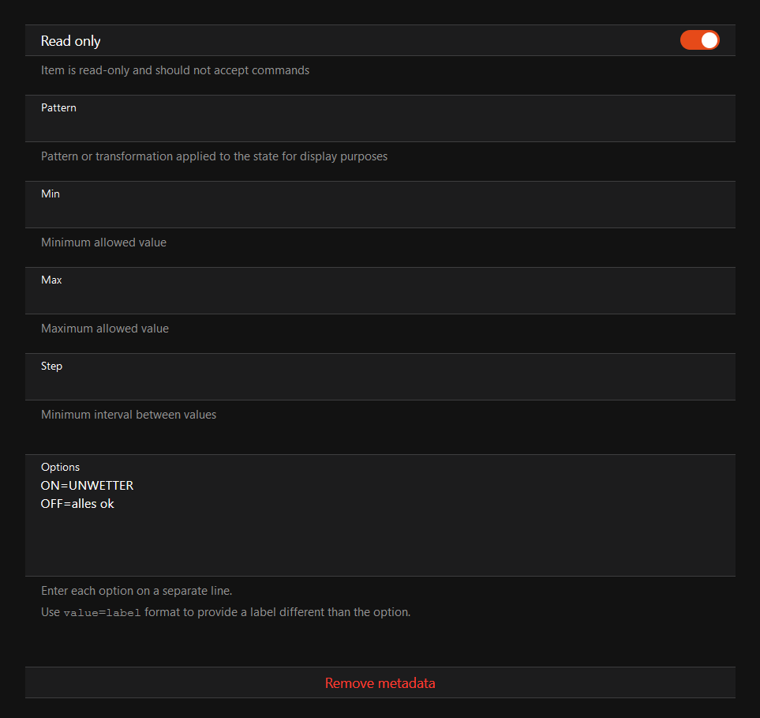The height and width of the screenshot is (718, 760).
Task: Toggle the Read only switch off
Action: (x=699, y=40)
